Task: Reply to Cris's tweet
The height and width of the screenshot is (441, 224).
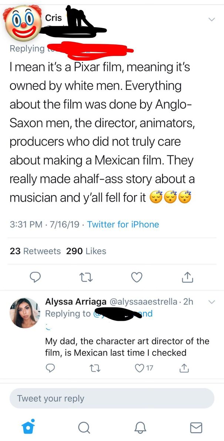Action: click(x=35, y=277)
